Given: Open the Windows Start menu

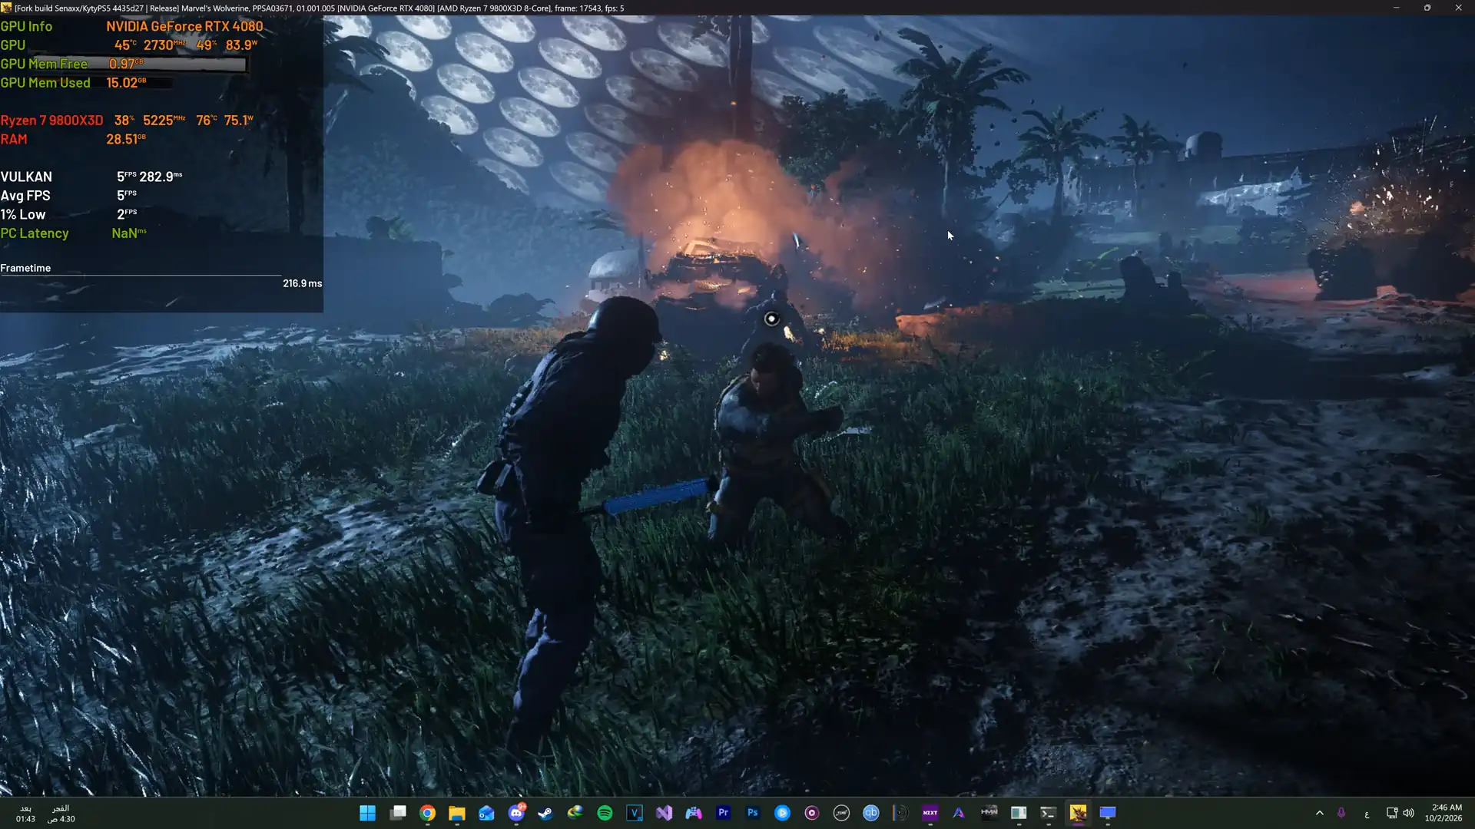Looking at the screenshot, I should (367, 813).
